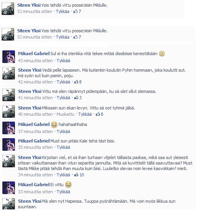Click thumbs-up icon on 42-minute comment
This screenshot has width=198, height=211.
tap(76, 81)
